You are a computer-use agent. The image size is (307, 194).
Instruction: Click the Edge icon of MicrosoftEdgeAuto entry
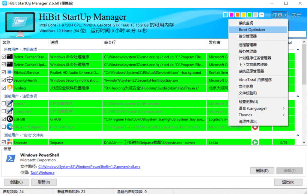[10, 127]
